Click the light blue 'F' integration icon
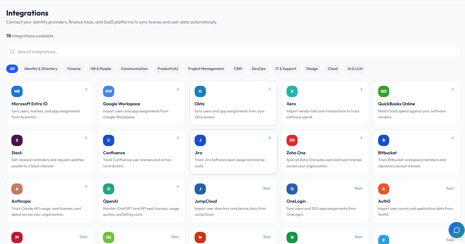Image resolution: width=465 pixels, height=244 pixels. click(x=384, y=240)
